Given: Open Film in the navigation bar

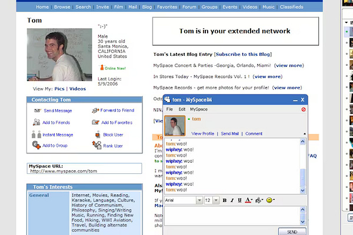Looking at the screenshot, I should pos(118,7).
